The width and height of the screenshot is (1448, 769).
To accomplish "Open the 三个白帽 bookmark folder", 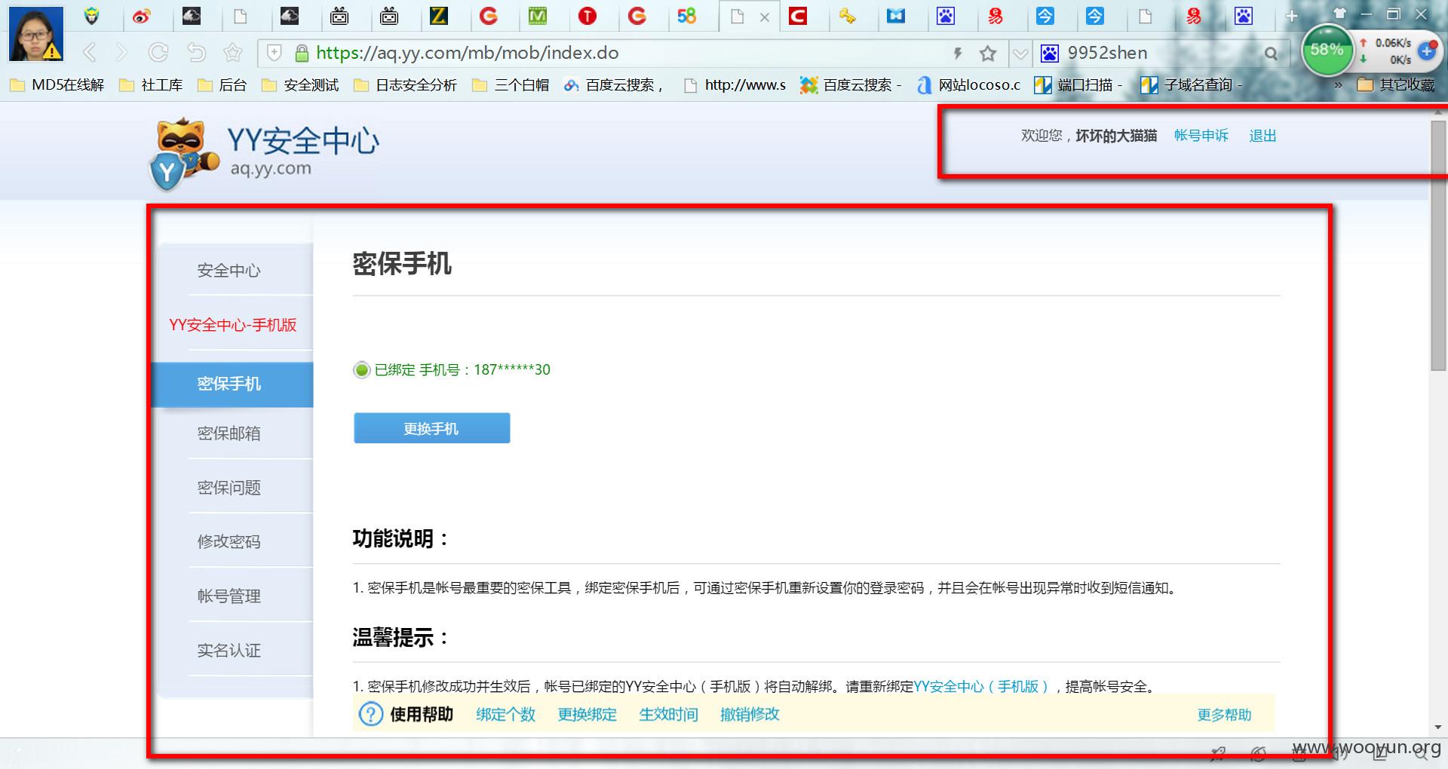I will coord(511,85).
